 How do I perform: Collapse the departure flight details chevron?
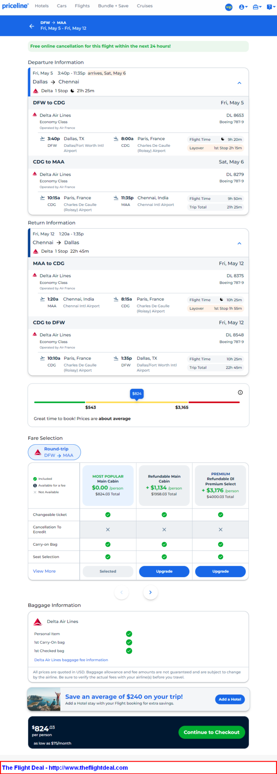click(x=239, y=83)
